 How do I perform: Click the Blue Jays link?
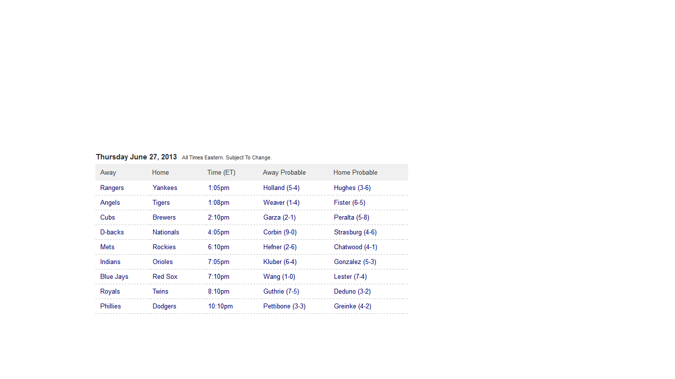(114, 277)
